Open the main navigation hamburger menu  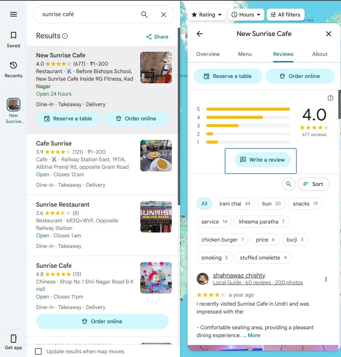pyautogui.click(x=13, y=14)
